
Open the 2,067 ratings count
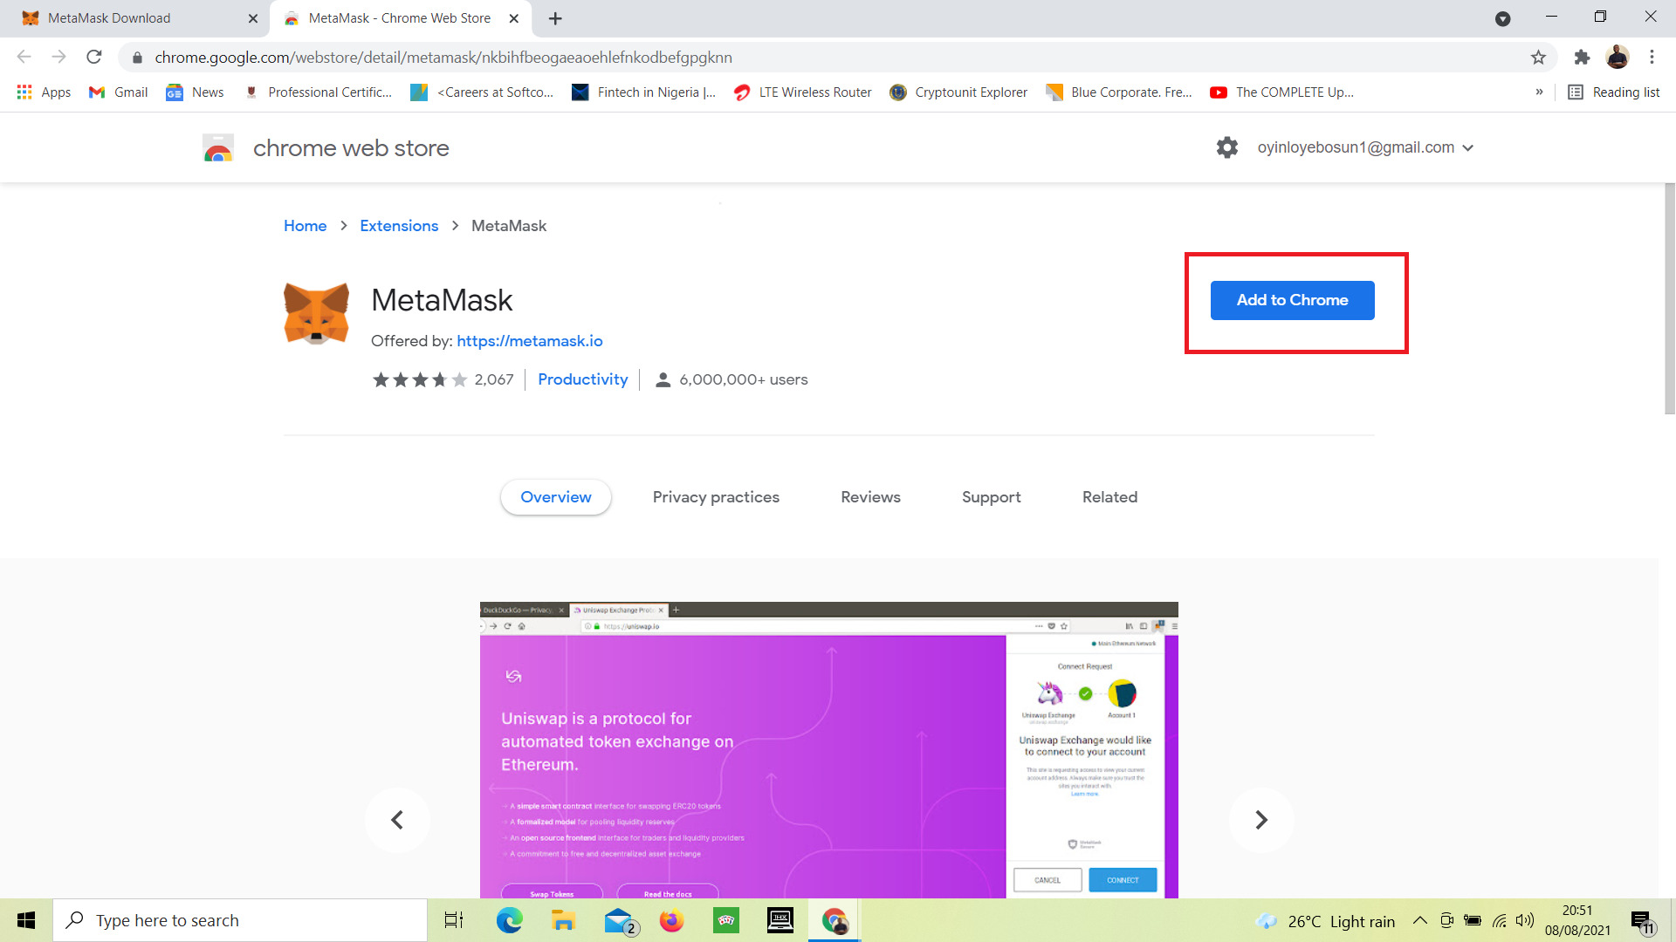(x=494, y=379)
